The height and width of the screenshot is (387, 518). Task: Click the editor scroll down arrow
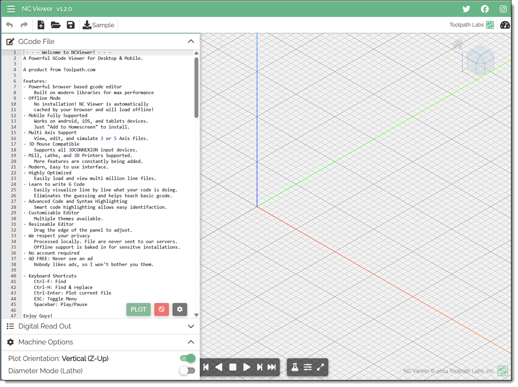pos(196,315)
